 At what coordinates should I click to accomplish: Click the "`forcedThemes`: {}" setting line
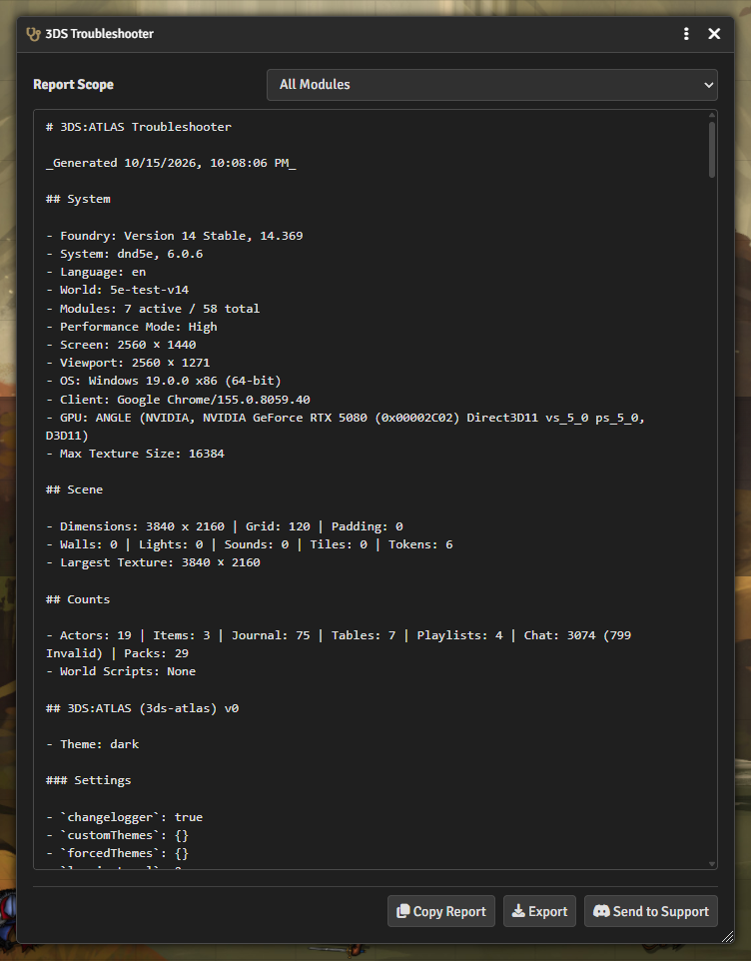(118, 853)
